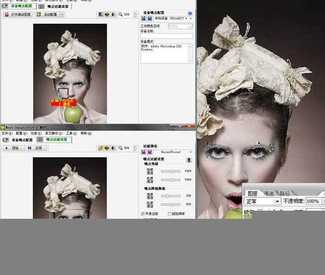This screenshot has width=325, height=275.
Task: Click save-preset icon under 过滤预设
Action: pos(149,152)
